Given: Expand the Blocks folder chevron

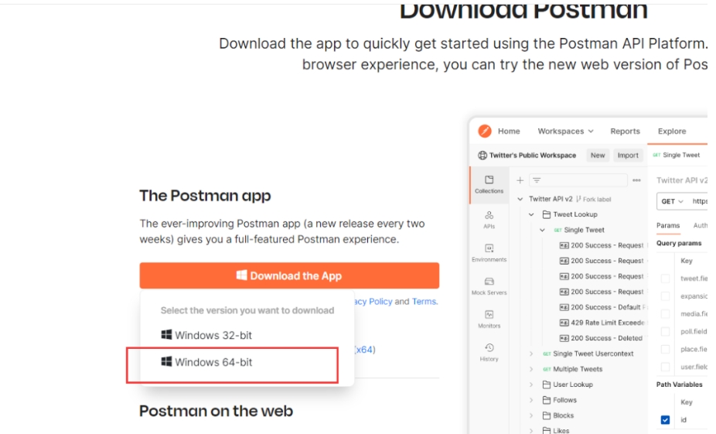Looking at the screenshot, I should click(531, 415).
